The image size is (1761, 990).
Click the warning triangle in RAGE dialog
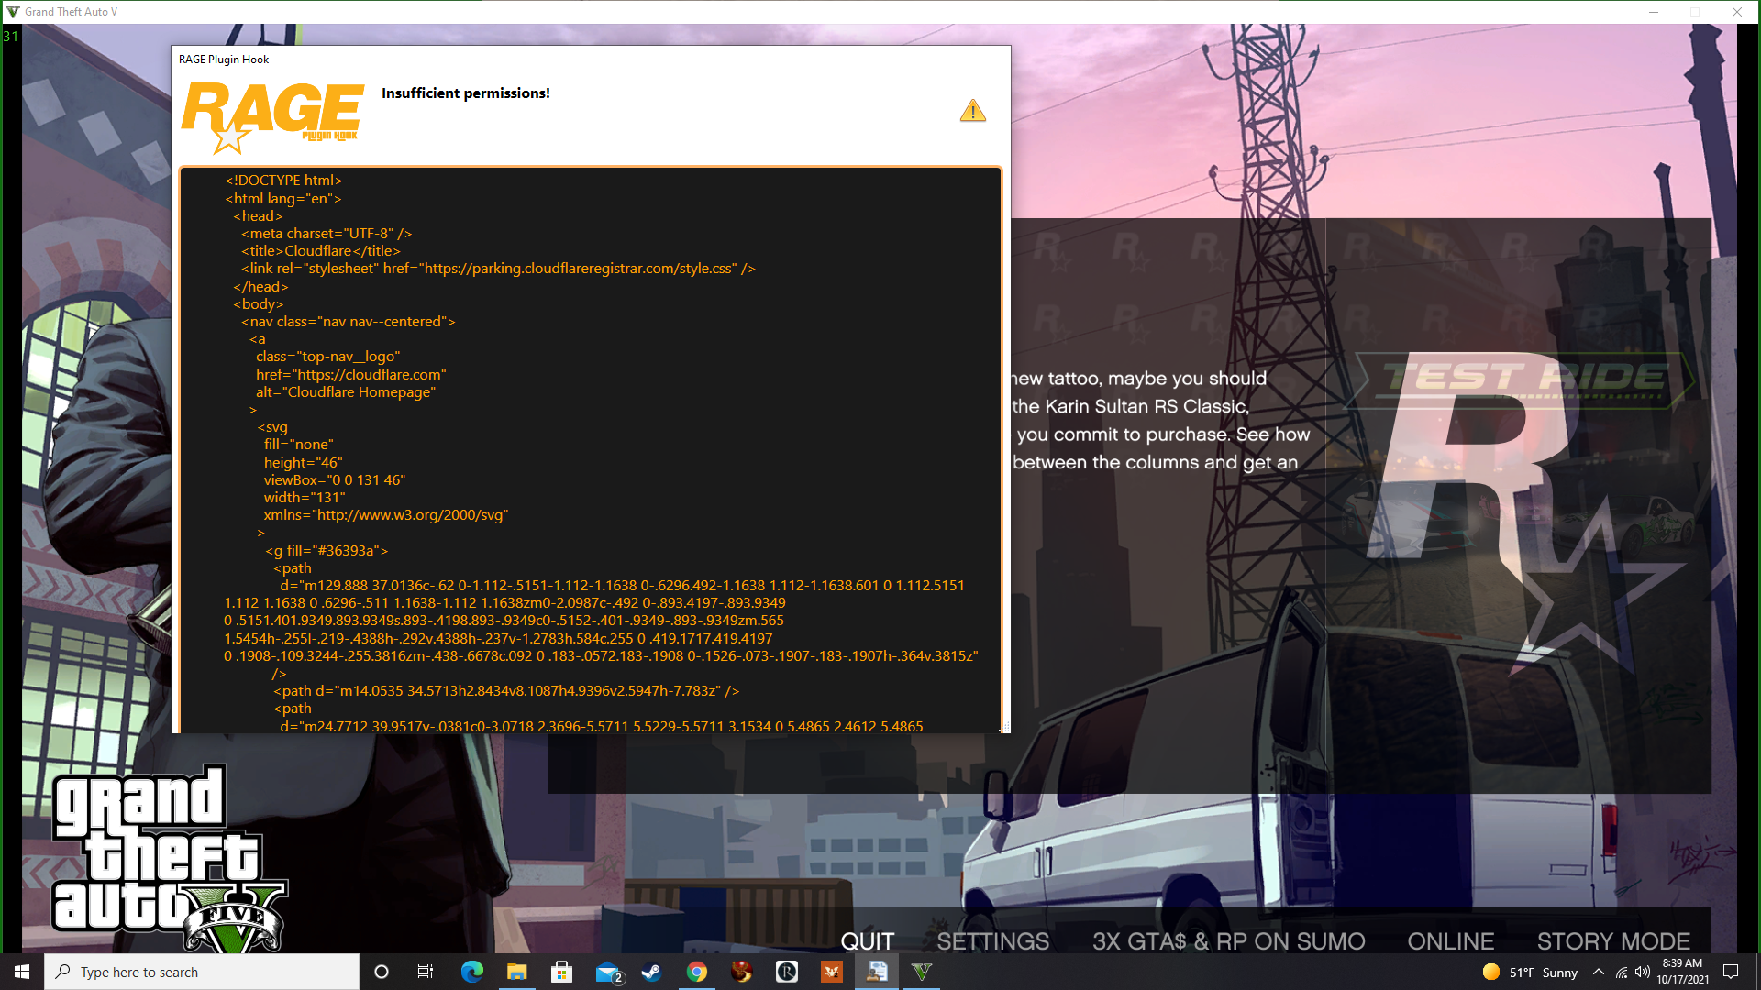(x=972, y=111)
